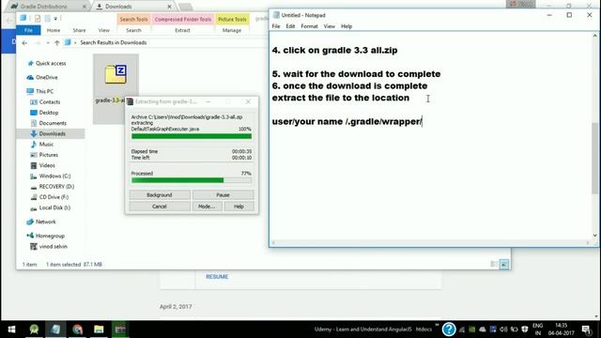Image resolution: width=601 pixels, height=338 pixels.
Task: Select Compressed Folder Tools tab
Action: (183, 19)
